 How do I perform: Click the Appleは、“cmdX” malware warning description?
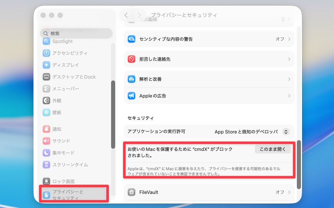point(204,171)
